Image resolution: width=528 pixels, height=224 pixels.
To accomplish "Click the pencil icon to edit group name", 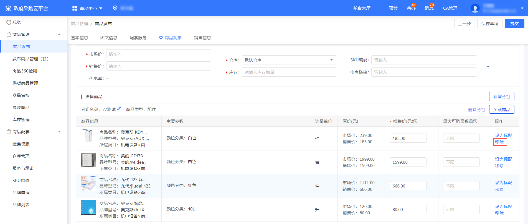I will pos(119,109).
